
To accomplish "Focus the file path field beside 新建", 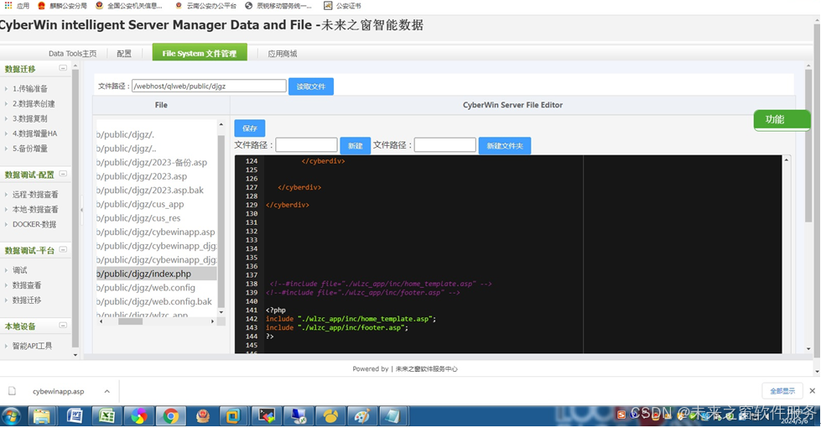I will pyautogui.click(x=306, y=145).
